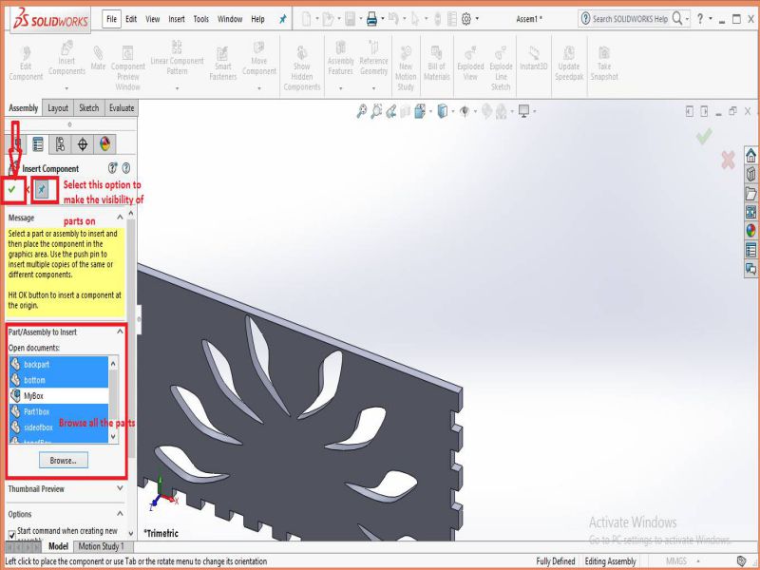This screenshot has height=570, width=760.
Task: Collapse the Options section
Action: [x=120, y=514]
